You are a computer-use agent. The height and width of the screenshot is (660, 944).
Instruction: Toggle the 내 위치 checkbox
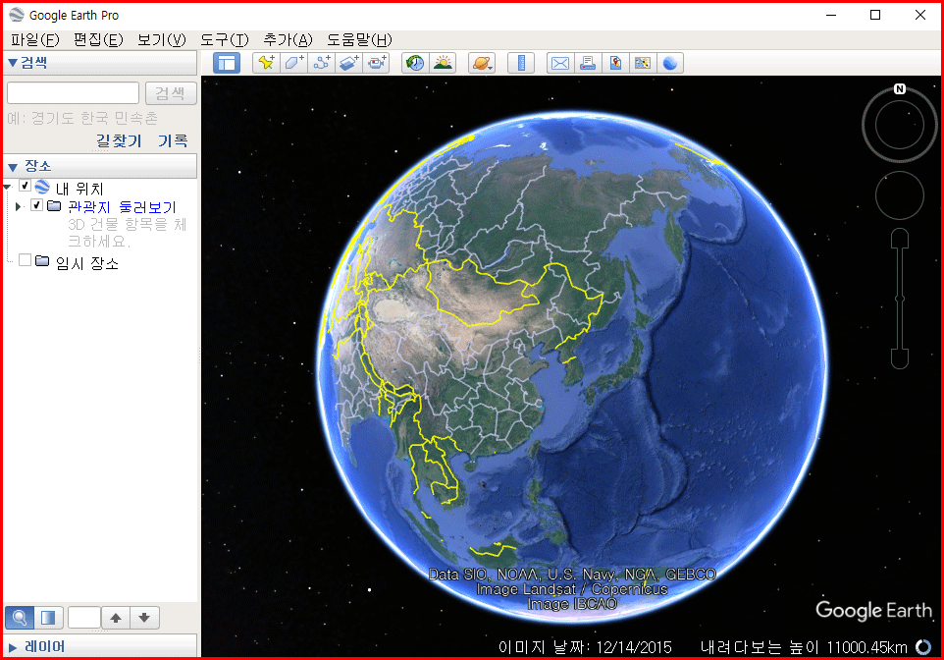pos(26,186)
